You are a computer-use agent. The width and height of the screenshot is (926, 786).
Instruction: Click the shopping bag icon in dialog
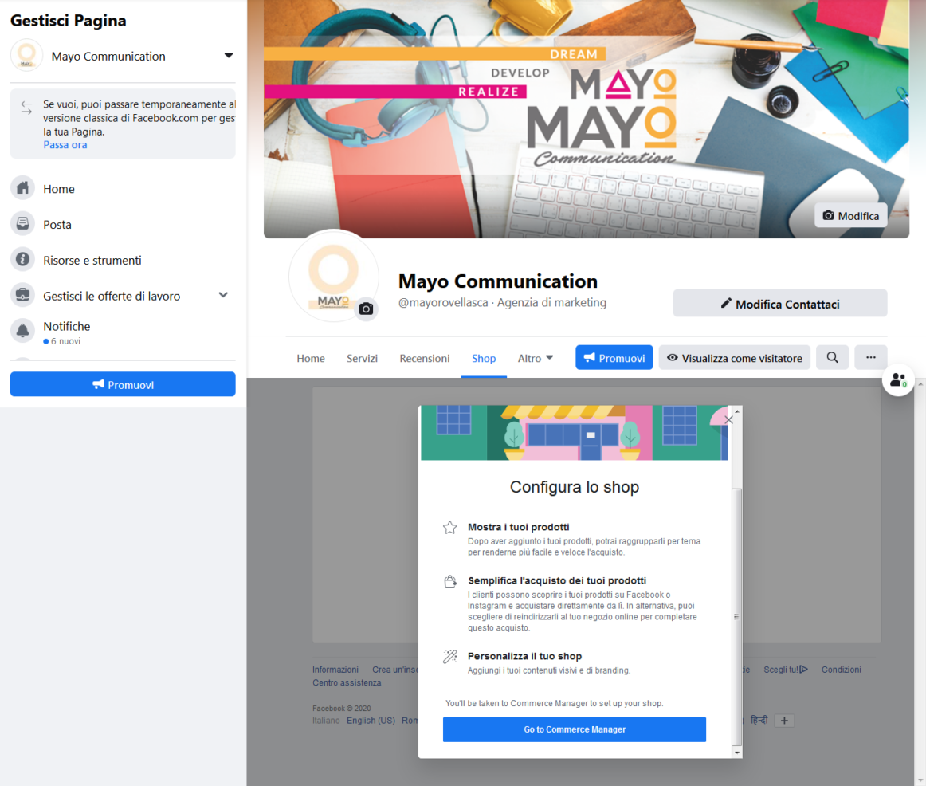coord(450,582)
